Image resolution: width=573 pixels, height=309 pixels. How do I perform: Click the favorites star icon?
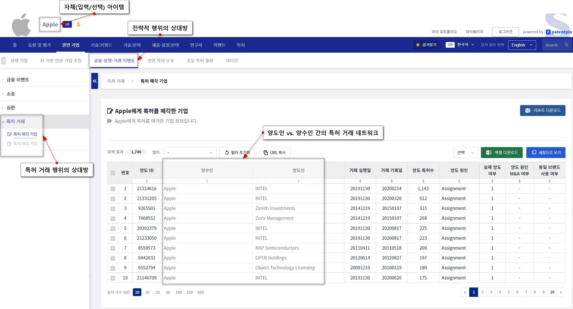point(418,45)
